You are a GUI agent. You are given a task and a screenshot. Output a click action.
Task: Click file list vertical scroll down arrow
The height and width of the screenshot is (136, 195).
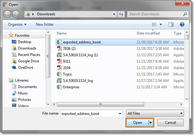tap(187, 99)
